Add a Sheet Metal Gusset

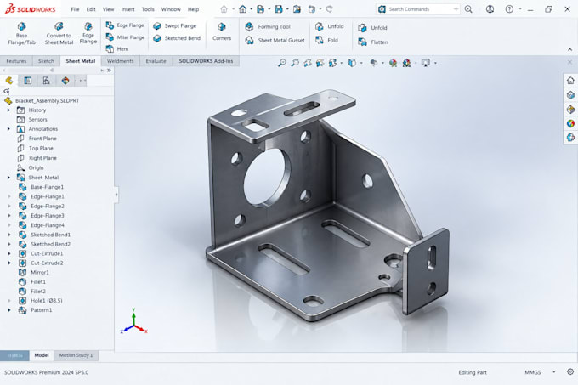275,40
